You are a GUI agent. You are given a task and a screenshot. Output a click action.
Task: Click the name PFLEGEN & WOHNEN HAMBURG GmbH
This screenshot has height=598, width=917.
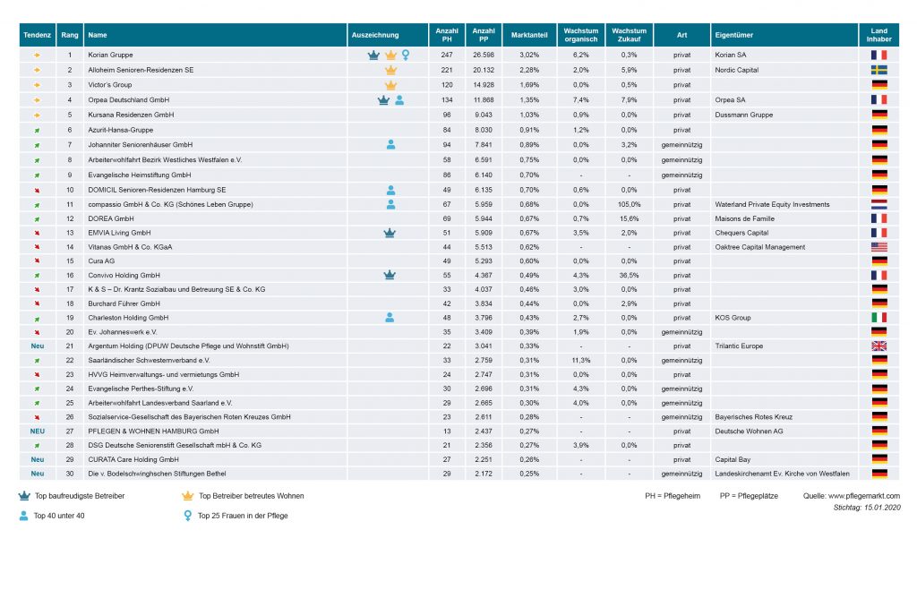153,431
